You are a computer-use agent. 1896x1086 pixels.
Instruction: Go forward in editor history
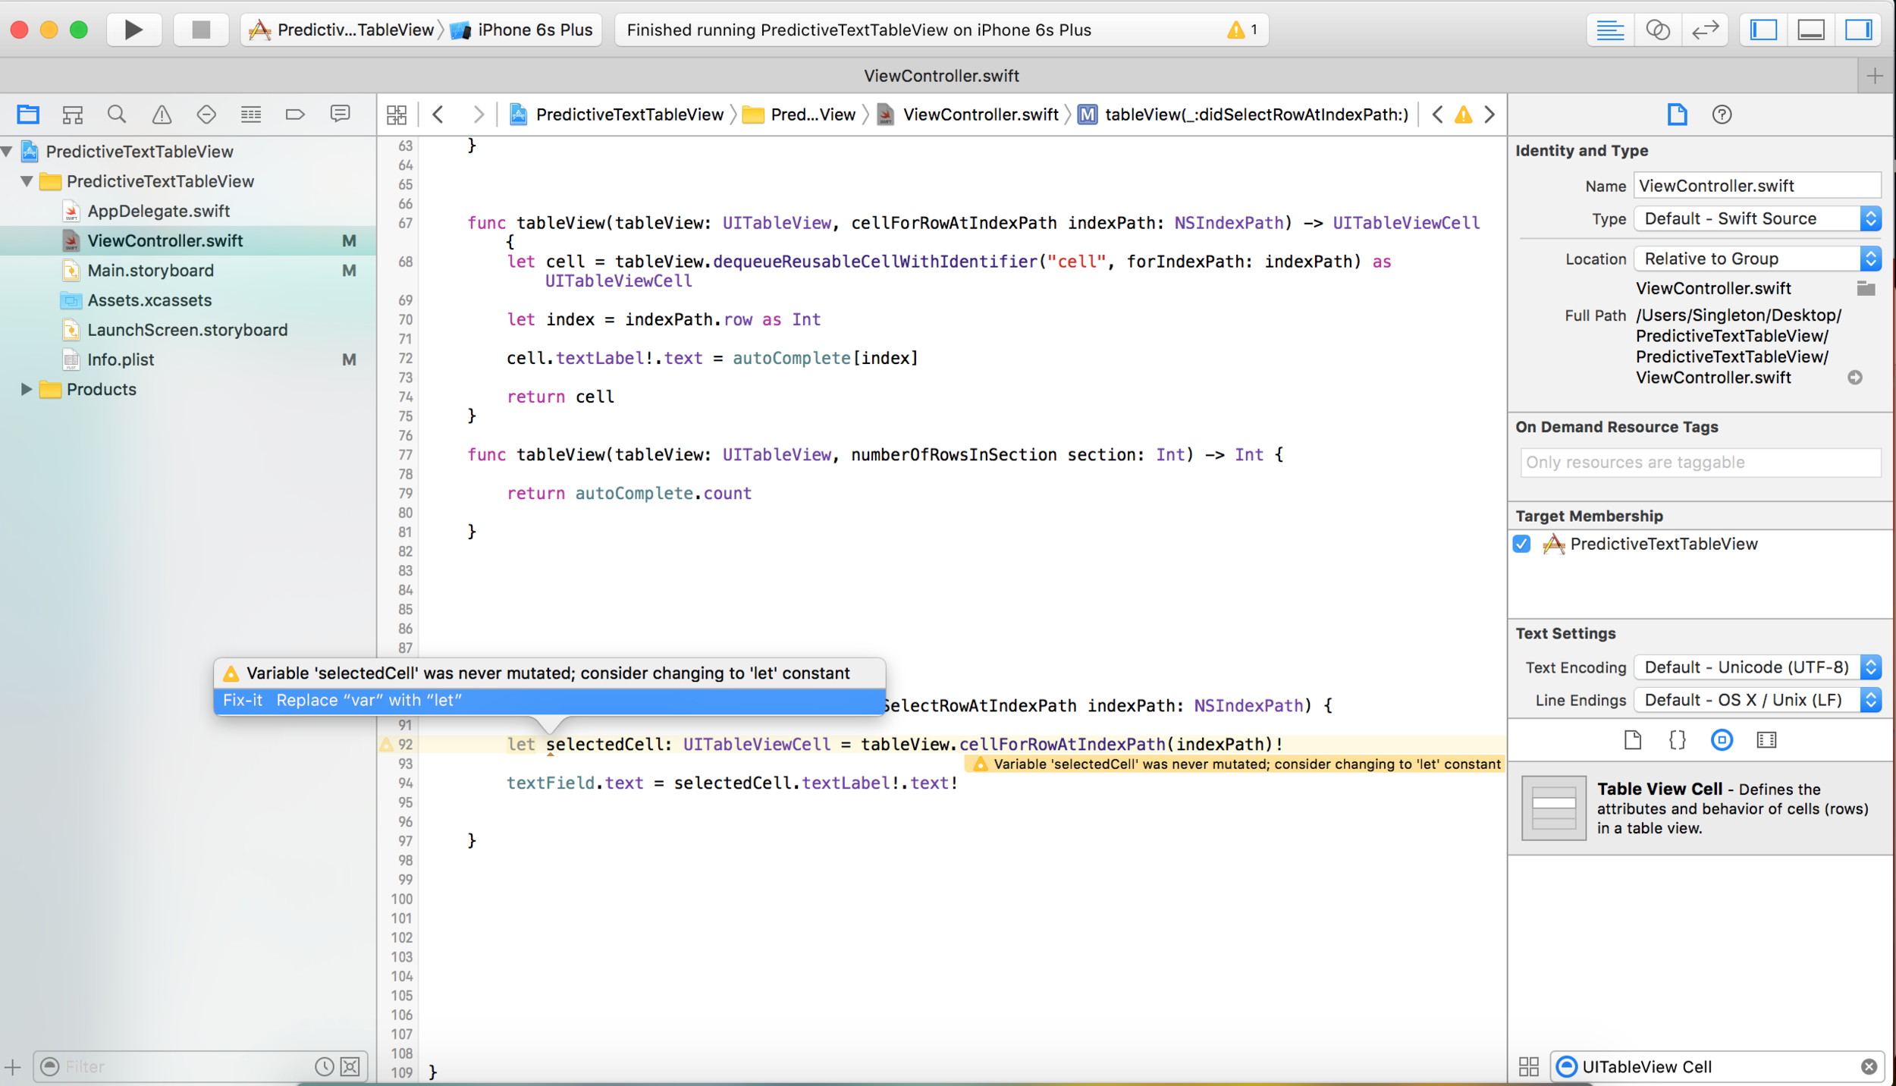[478, 115]
